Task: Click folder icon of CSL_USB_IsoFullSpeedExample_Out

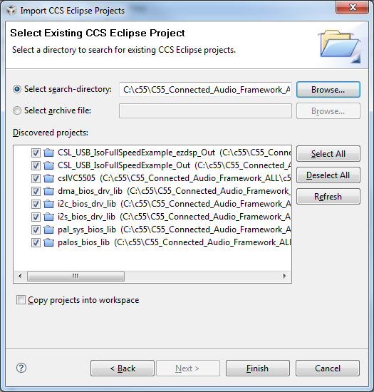Action: click(49, 165)
